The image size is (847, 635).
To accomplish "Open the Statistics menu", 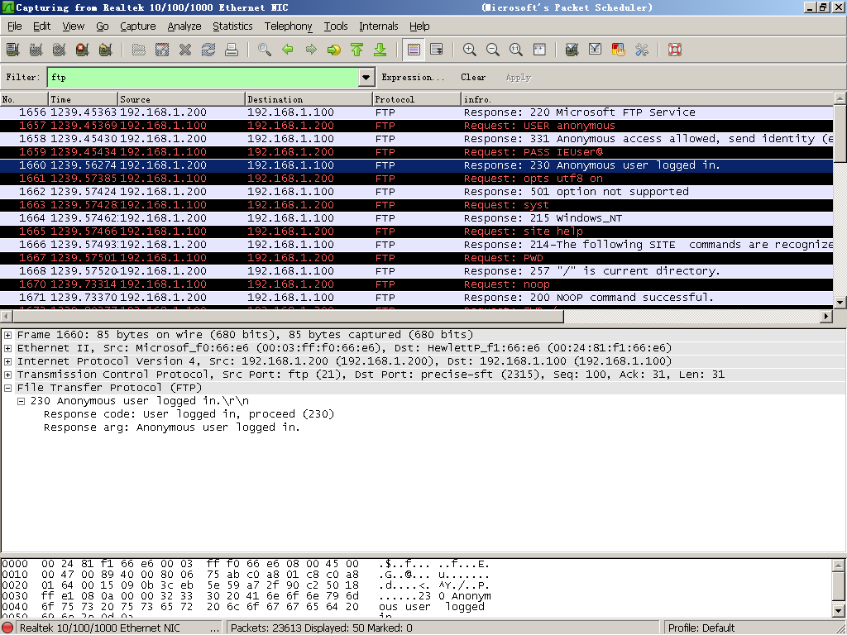I will tap(232, 26).
